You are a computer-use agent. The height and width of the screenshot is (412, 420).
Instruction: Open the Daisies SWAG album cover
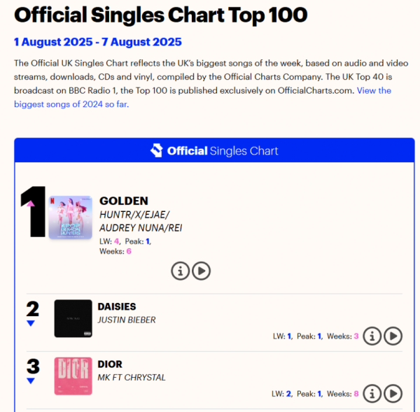(x=73, y=318)
